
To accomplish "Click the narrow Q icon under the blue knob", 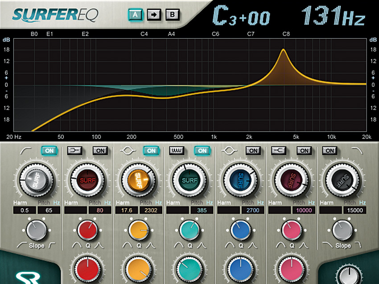I will pos(253,245).
